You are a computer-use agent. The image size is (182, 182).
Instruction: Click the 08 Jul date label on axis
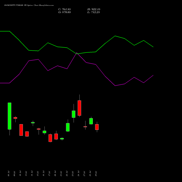pos(8,174)
